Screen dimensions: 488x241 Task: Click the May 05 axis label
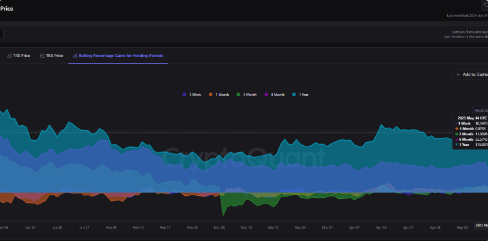coord(462,228)
